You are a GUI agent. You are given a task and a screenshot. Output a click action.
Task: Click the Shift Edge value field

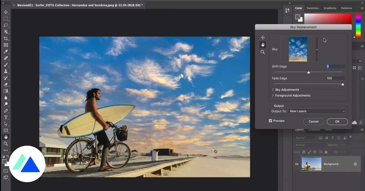335,66
